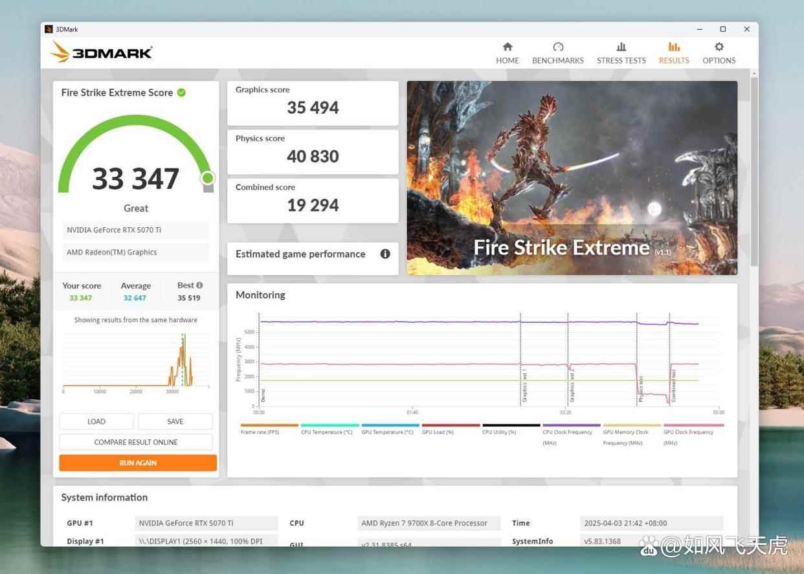Toggle GPU Temperature legend series

[387, 432]
